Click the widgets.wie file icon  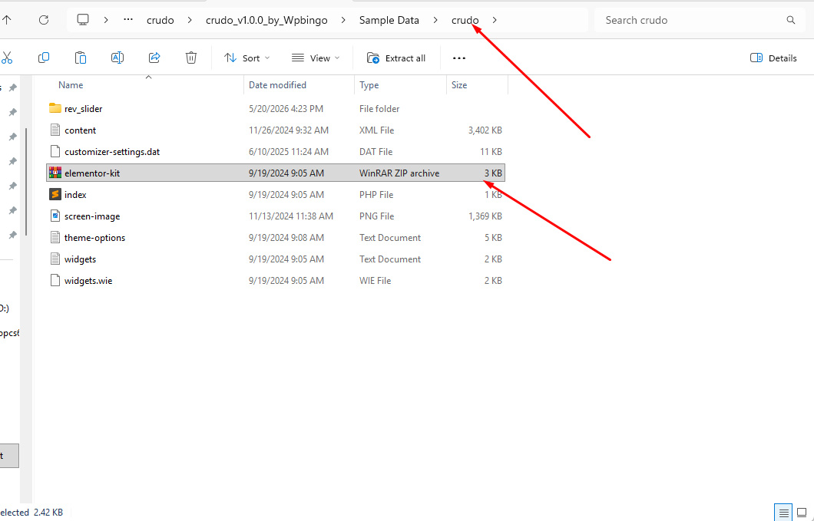(55, 280)
